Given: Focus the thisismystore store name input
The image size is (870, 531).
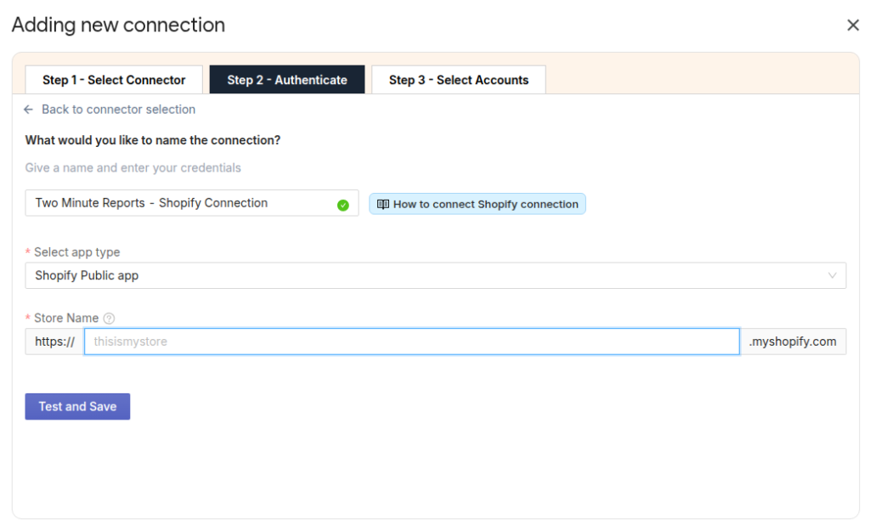Looking at the screenshot, I should point(411,342).
